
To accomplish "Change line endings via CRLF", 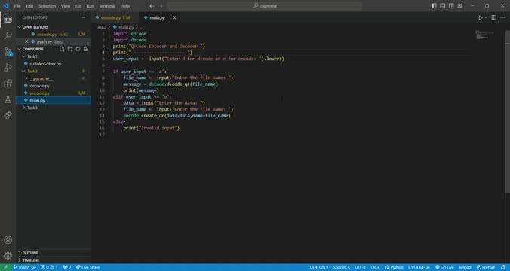I will point(375,267).
